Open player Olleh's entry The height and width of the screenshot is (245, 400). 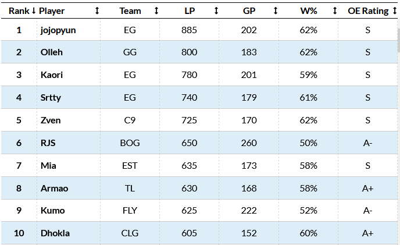[51, 52]
